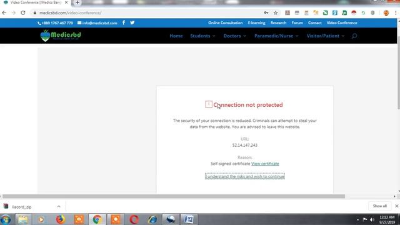Show hidden system tray icons
Image resolution: width=400 pixels, height=225 pixels.
point(357,219)
